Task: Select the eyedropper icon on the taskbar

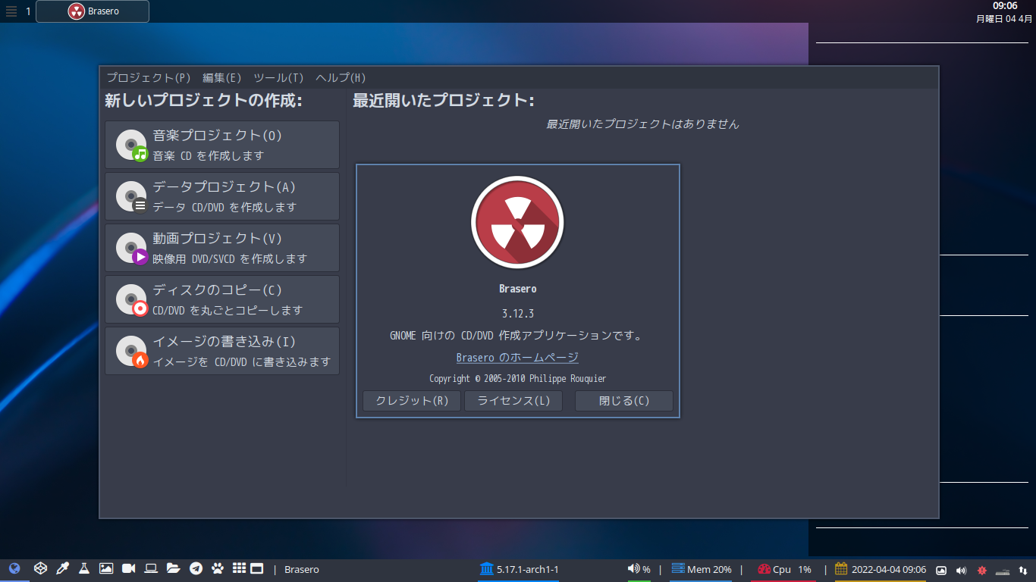Action: (x=61, y=569)
